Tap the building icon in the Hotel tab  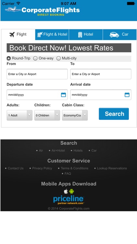coord(80,34)
